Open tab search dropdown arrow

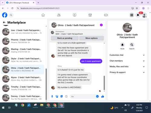(3, 3)
